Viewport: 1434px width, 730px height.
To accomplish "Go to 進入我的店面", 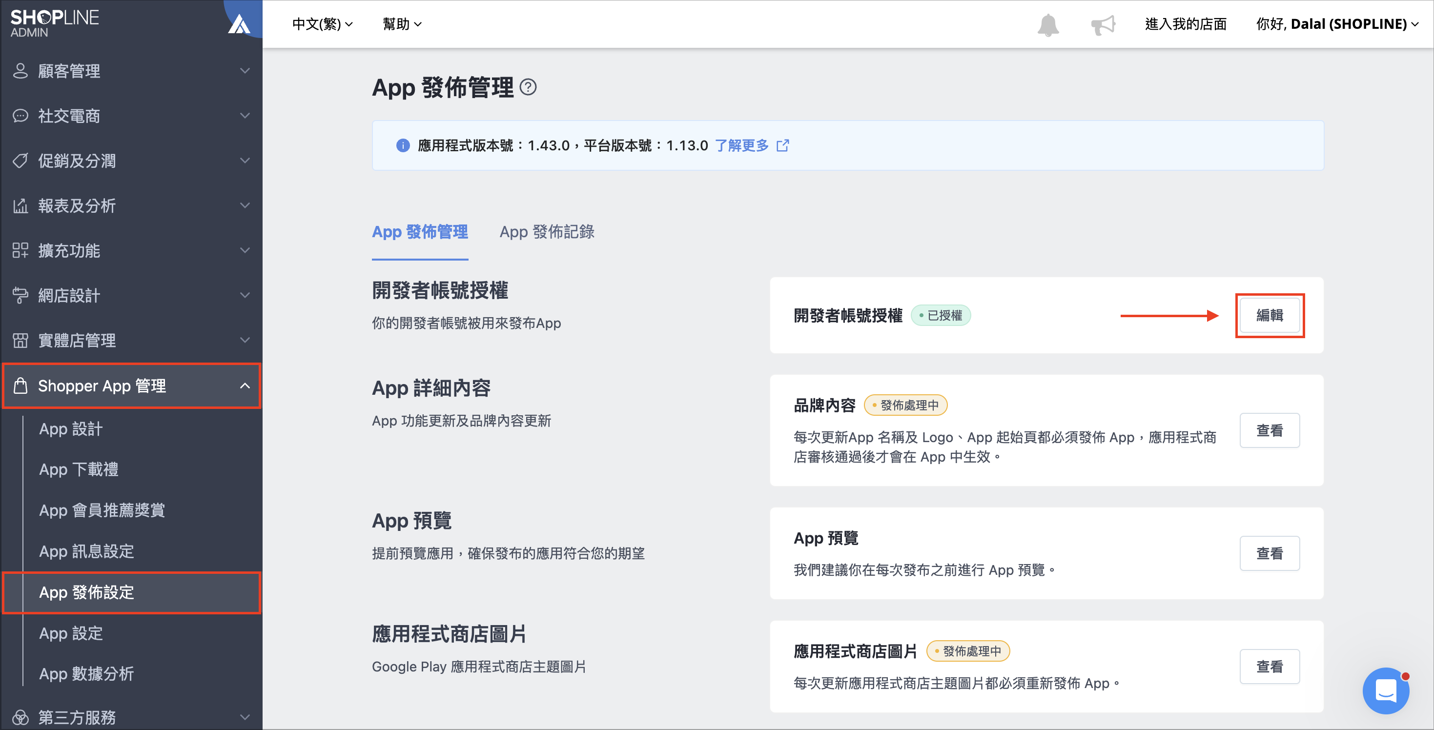I will click(x=1186, y=24).
